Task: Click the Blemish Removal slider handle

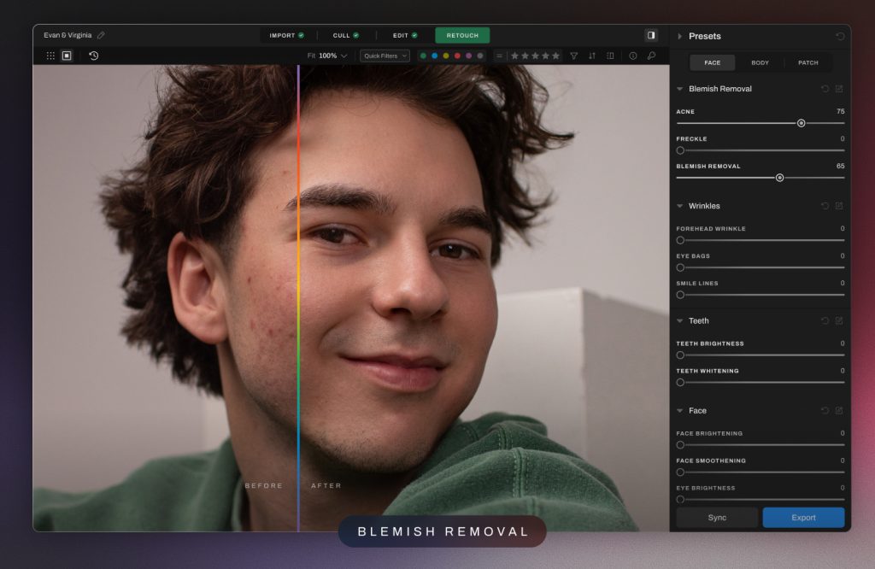Action: (x=780, y=178)
